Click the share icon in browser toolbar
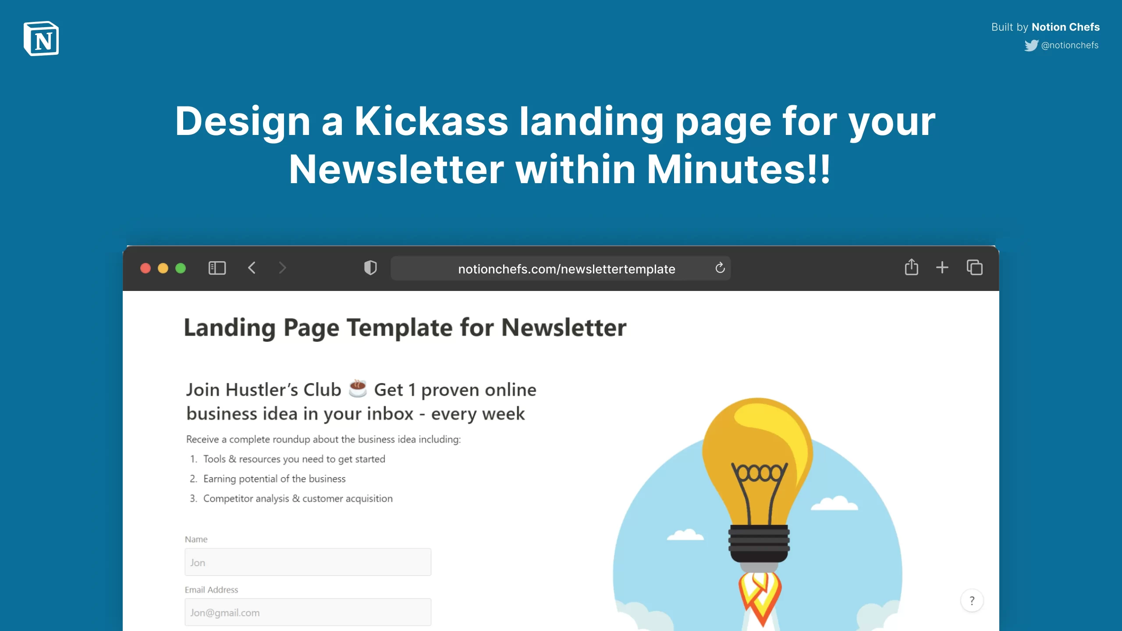Viewport: 1122px width, 631px height. 912,267
